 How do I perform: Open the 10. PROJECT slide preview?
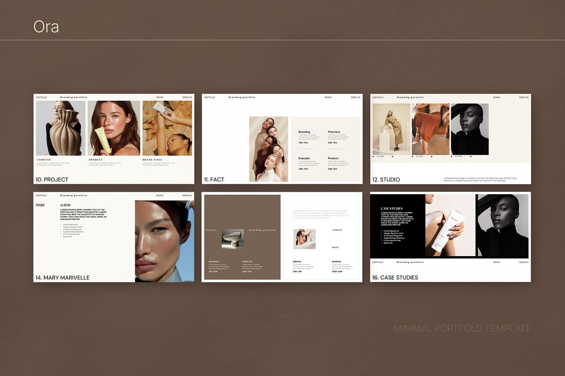coord(114,139)
